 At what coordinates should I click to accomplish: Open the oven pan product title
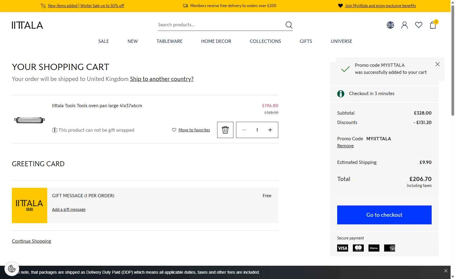click(x=97, y=106)
